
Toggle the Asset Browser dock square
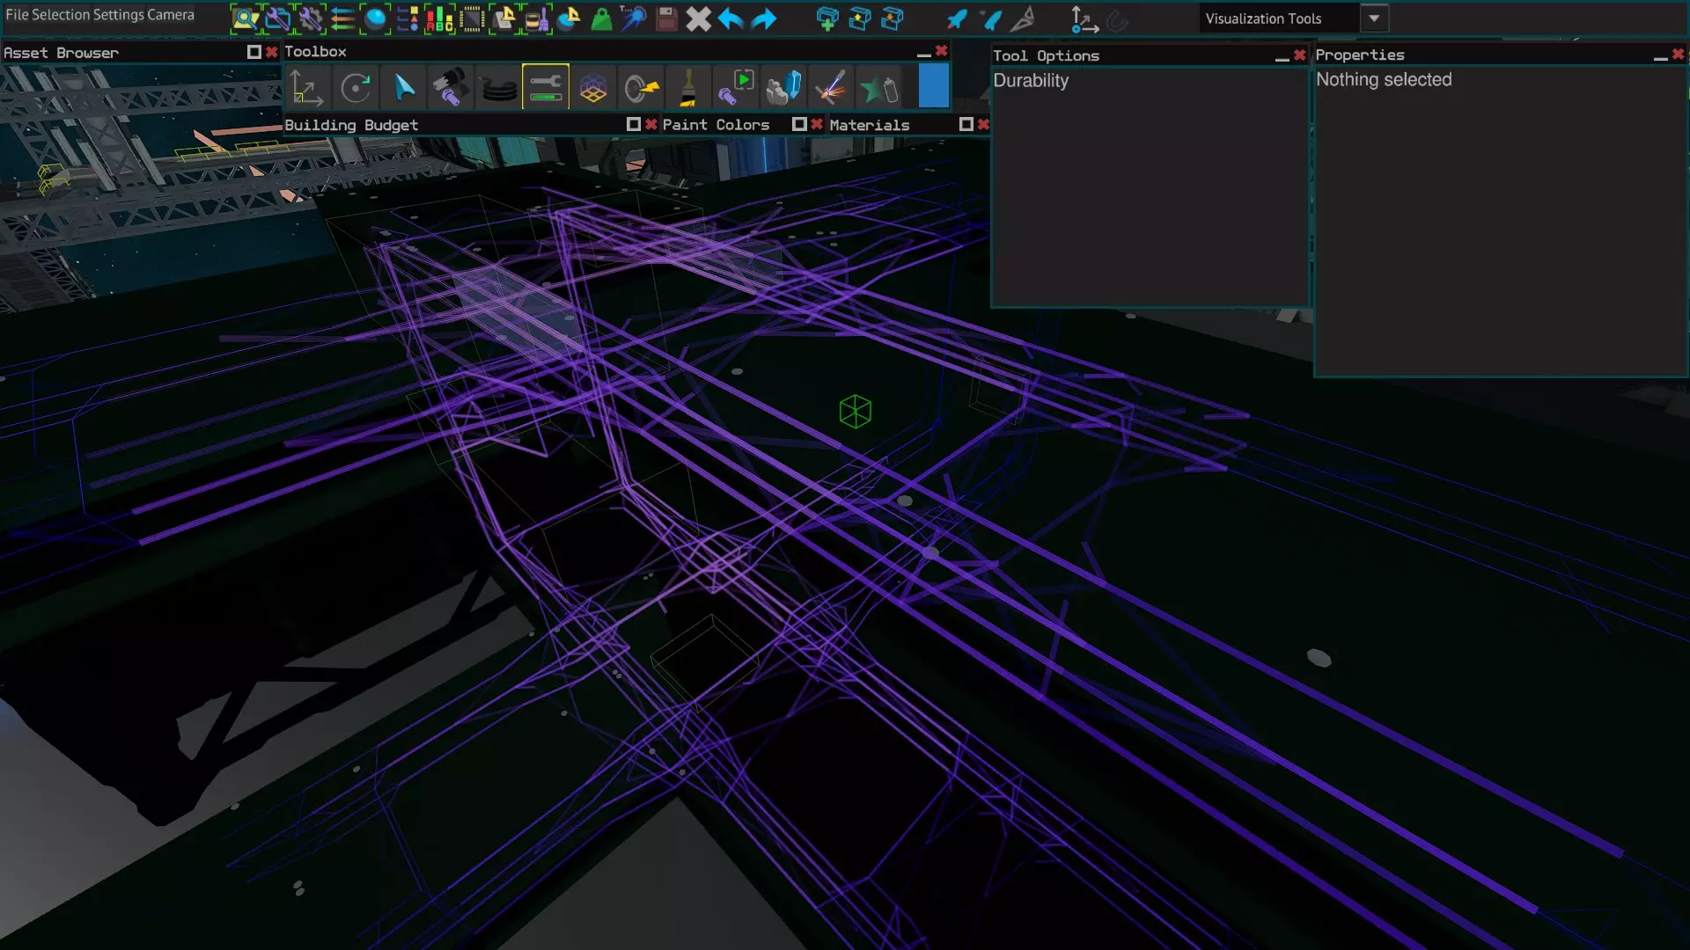click(x=254, y=52)
